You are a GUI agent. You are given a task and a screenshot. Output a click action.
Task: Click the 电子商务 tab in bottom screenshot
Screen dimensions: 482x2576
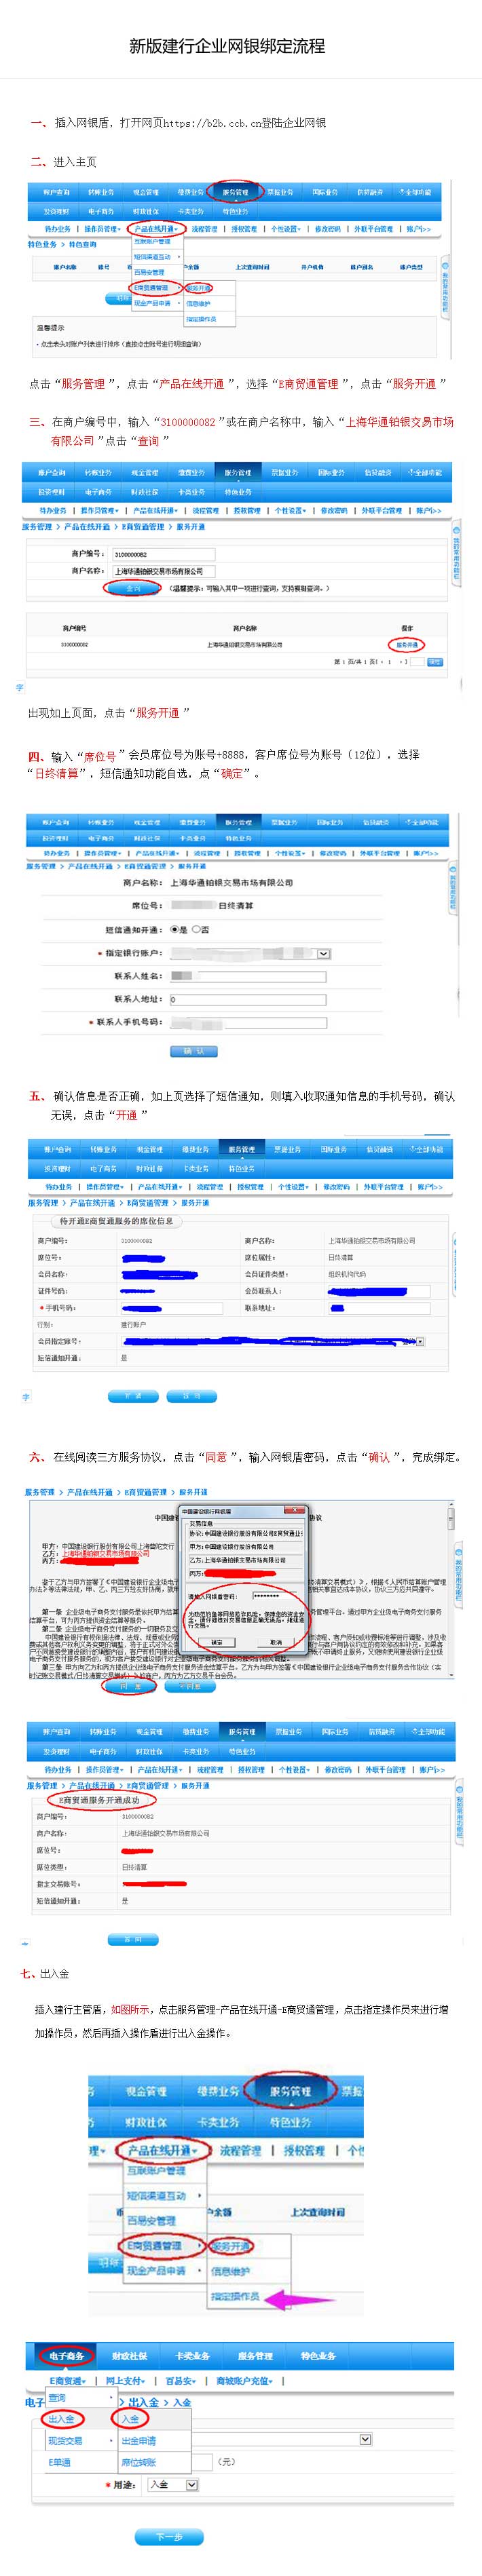click(67, 2355)
